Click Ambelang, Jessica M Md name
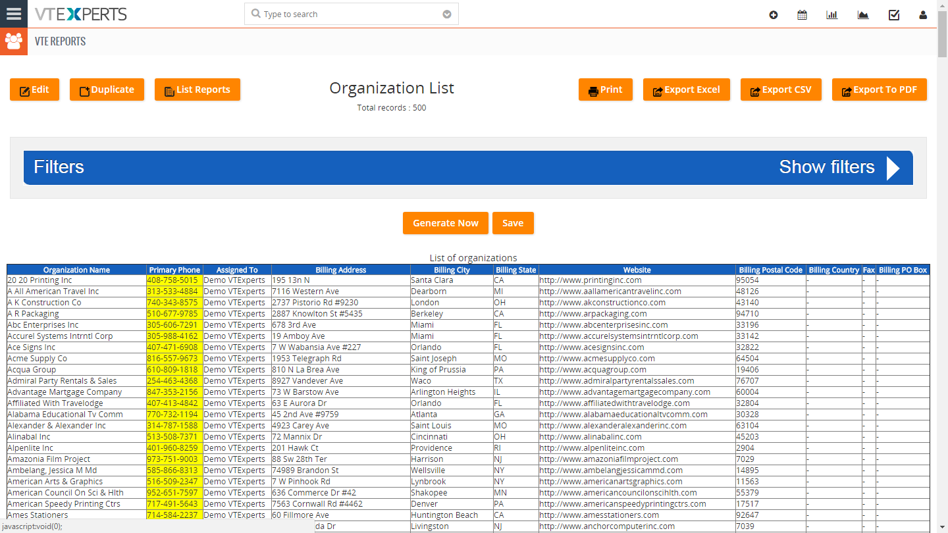Viewport: 948px width, 533px height. (52, 470)
